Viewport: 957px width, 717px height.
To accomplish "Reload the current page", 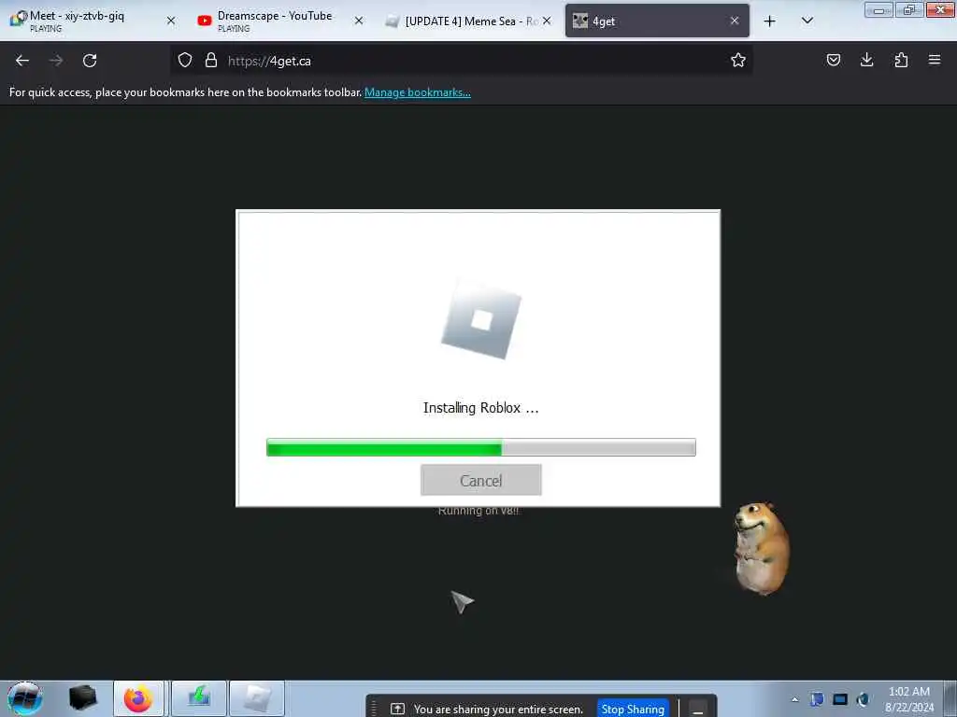I will (x=90, y=61).
